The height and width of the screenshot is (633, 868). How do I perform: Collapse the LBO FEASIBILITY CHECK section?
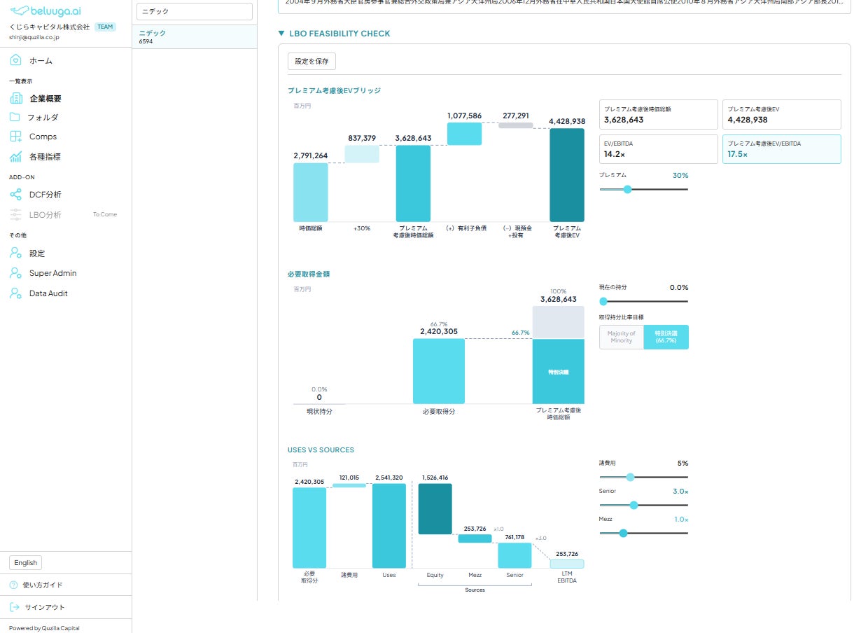pos(281,33)
